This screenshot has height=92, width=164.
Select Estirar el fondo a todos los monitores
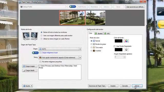pos(42,32)
